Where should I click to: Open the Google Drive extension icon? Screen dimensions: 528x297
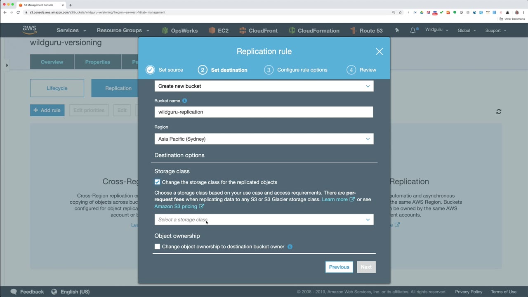coord(422,12)
